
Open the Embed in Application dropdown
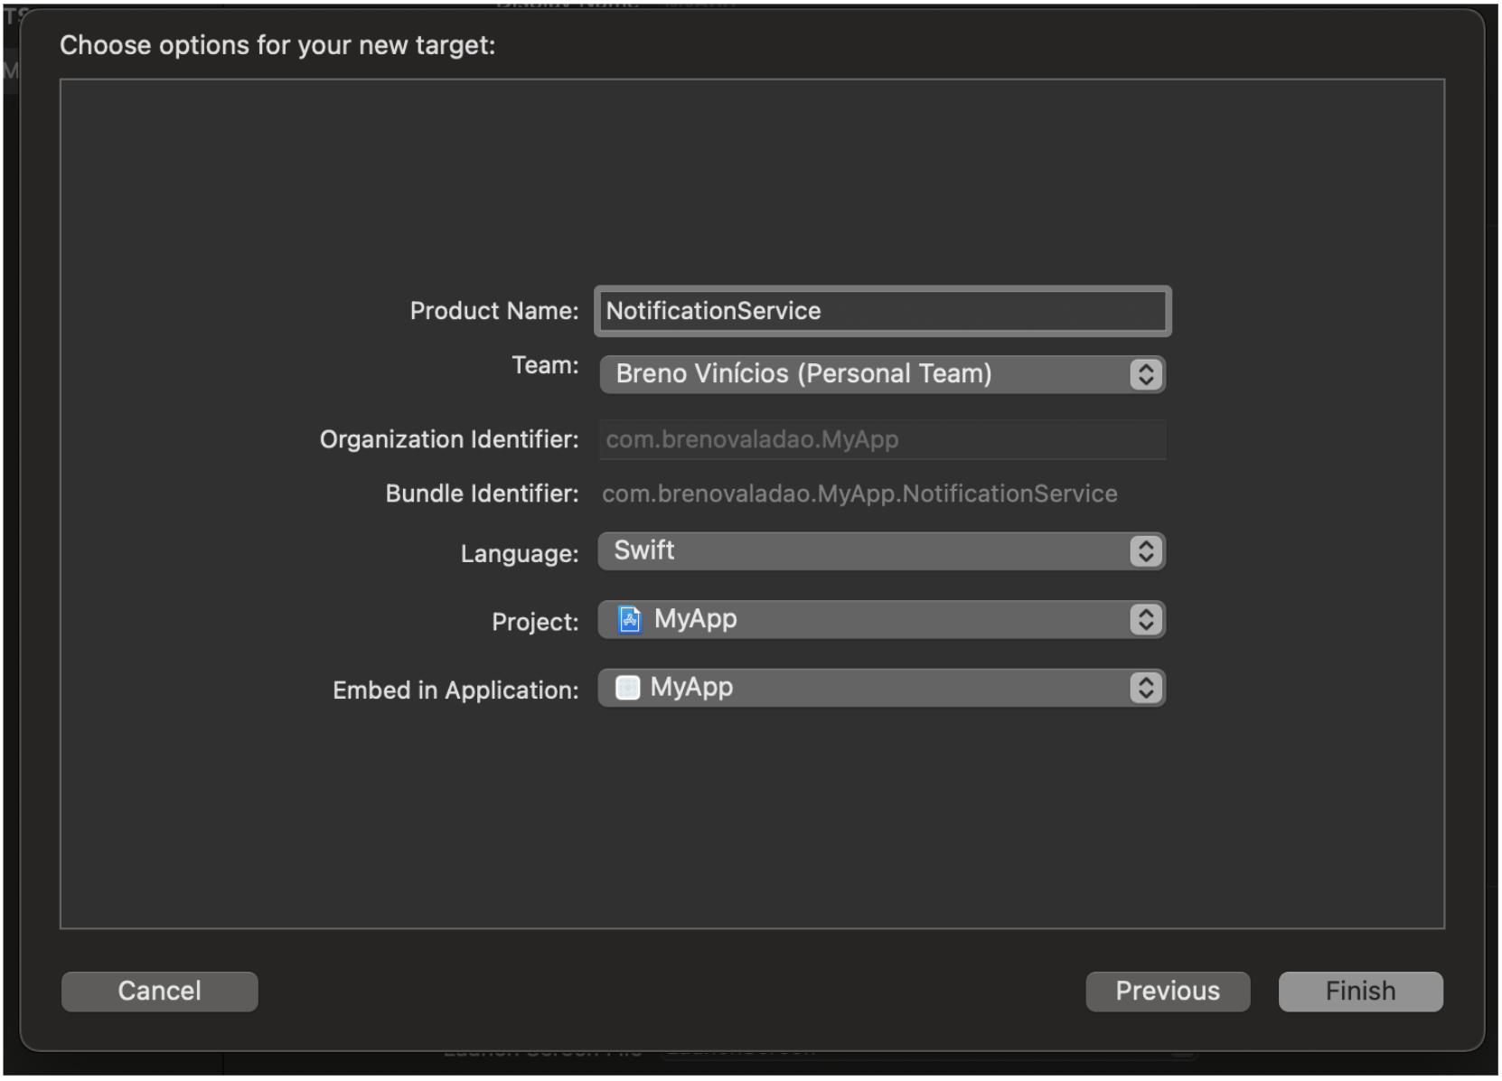coord(882,688)
